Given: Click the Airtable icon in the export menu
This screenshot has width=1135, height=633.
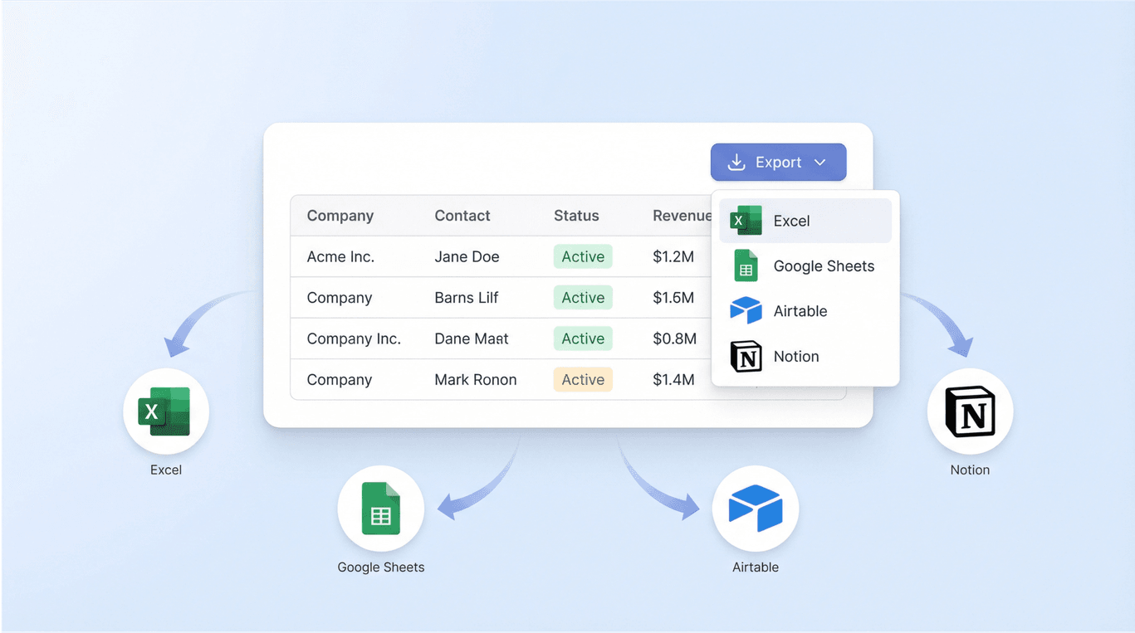Looking at the screenshot, I should 745,310.
